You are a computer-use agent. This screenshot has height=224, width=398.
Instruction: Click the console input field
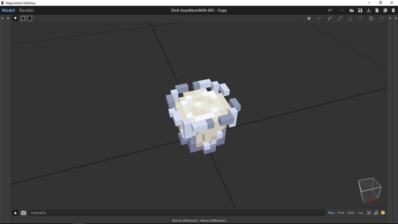[x=177, y=213]
